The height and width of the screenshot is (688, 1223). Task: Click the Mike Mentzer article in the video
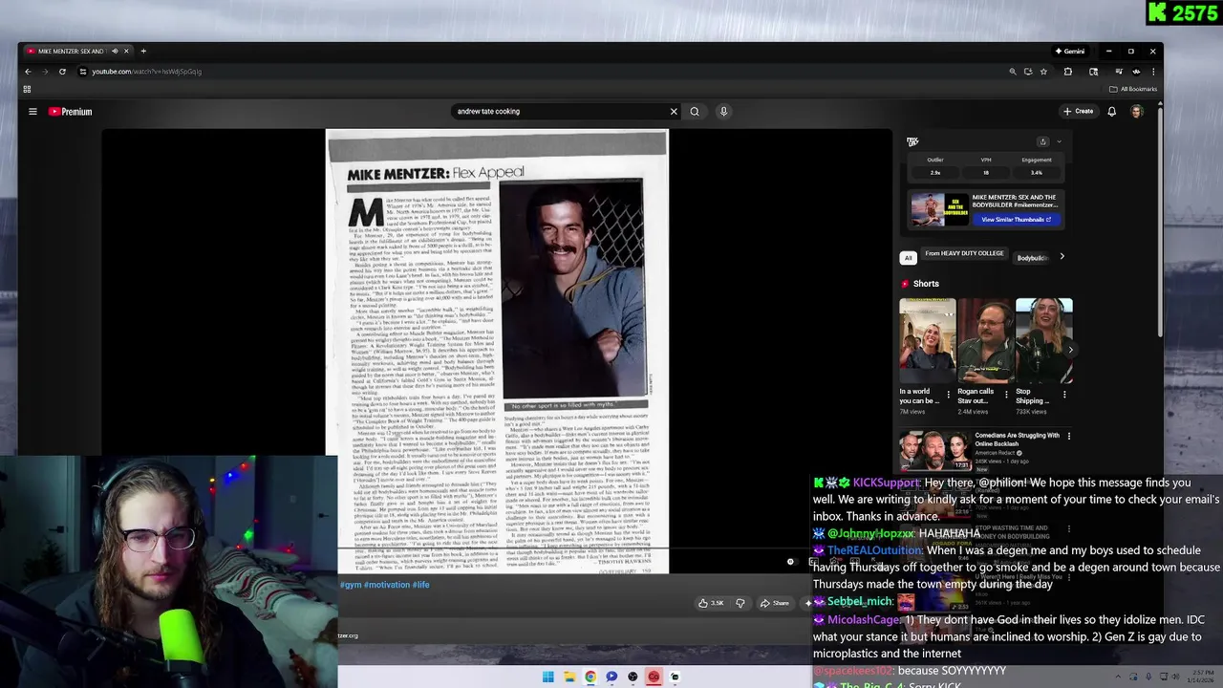[497, 352]
